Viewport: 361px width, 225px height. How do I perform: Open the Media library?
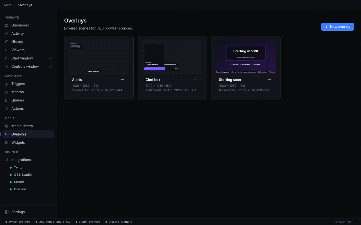[x=28, y=126]
